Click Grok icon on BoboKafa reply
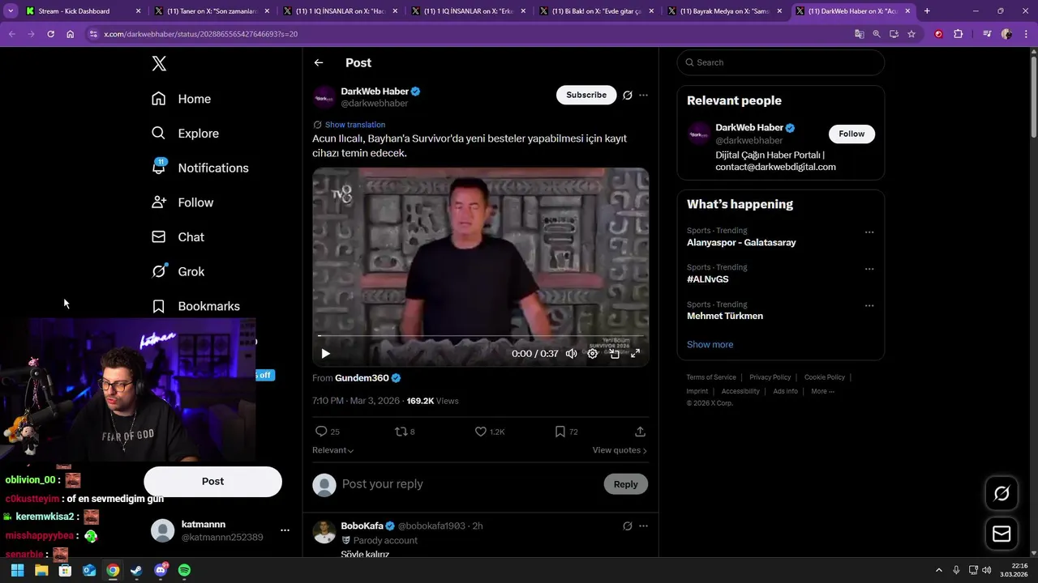Screen dimensions: 1038x583 (x=627, y=526)
